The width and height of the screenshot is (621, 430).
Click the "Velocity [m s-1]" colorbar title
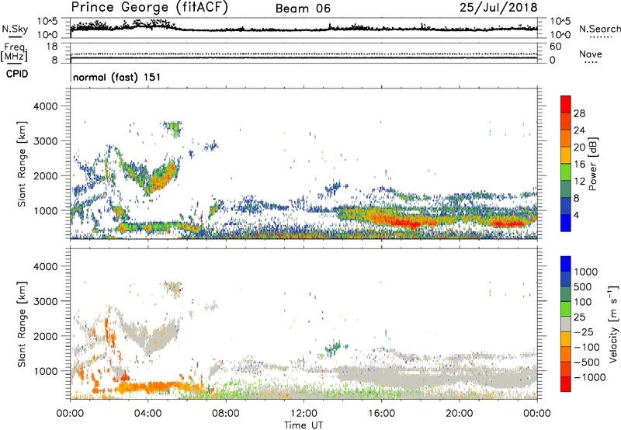(613, 324)
